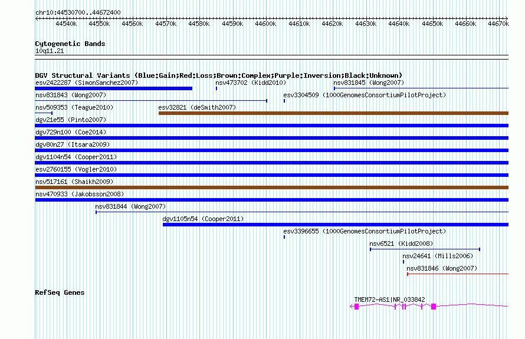Select the 10q11.21 band label
Viewport: 525px width, 339px height.
point(50,51)
